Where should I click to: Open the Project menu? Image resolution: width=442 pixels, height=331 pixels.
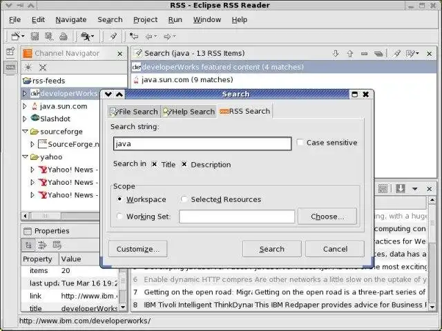tap(145, 20)
